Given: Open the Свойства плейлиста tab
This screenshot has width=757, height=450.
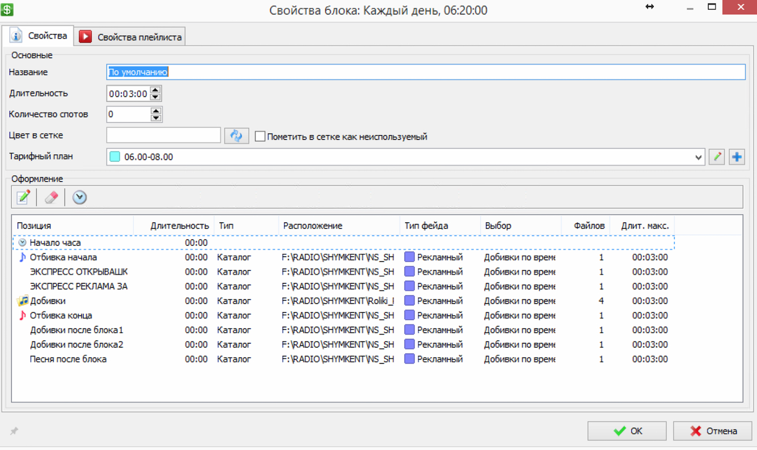Looking at the screenshot, I should 130,37.
